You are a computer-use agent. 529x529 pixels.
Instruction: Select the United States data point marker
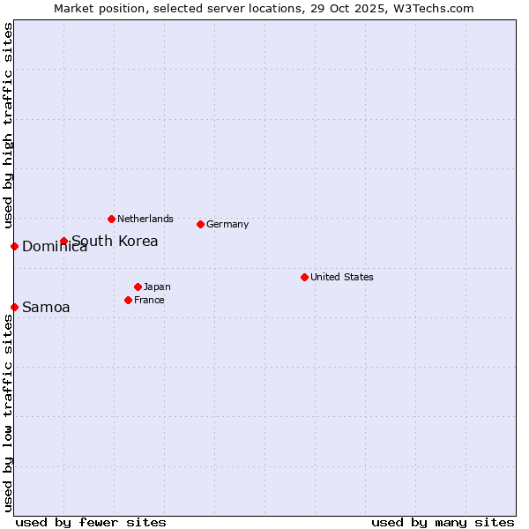pyautogui.click(x=304, y=277)
